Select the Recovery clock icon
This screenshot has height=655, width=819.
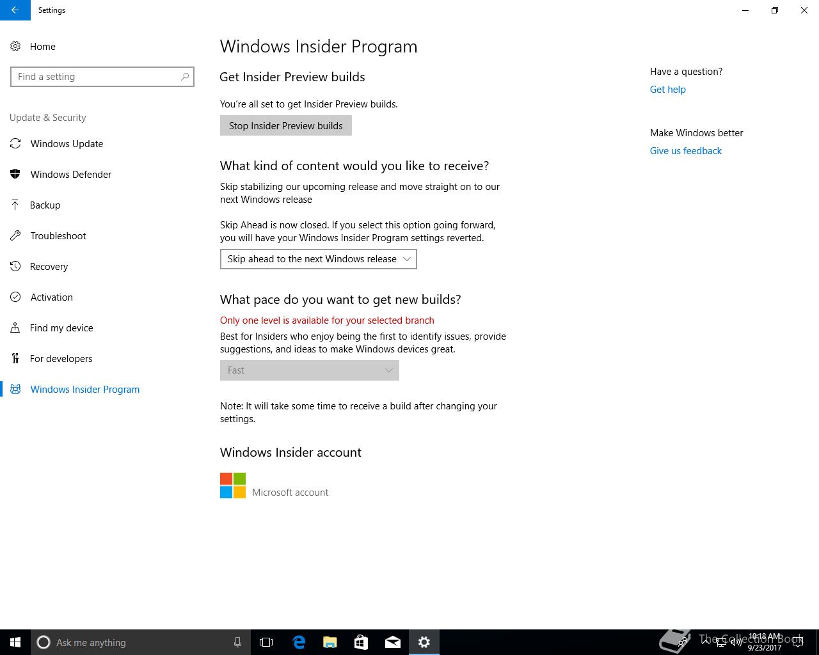(15, 266)
